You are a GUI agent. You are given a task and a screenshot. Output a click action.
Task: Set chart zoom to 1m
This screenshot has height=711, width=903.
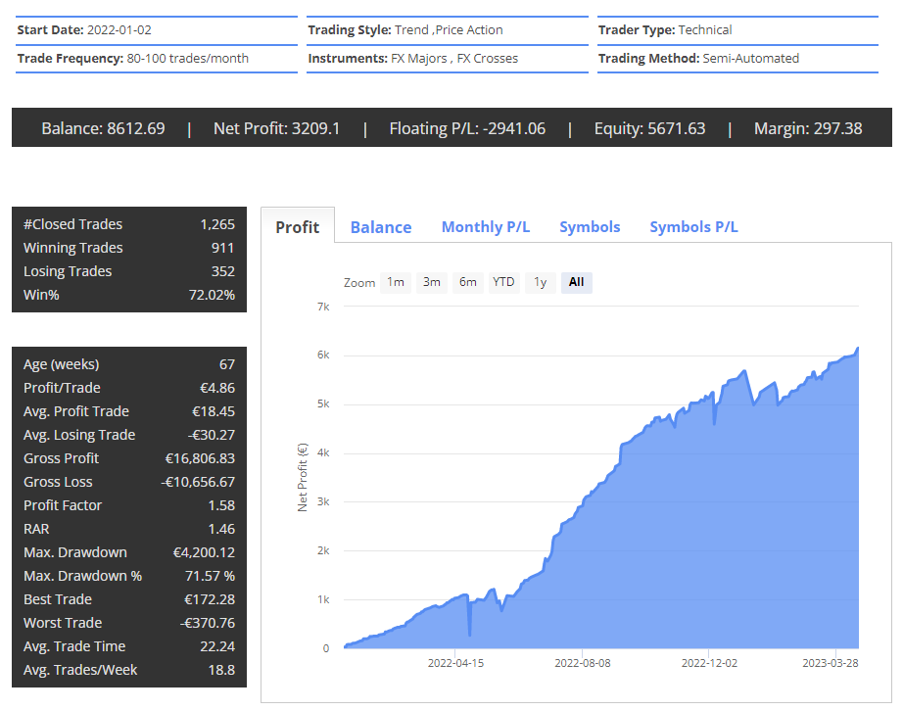point(395,282)
